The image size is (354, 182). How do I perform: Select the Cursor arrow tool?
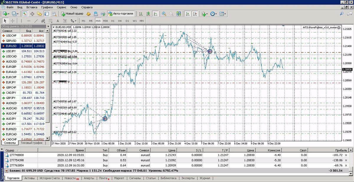pos(5,21)
